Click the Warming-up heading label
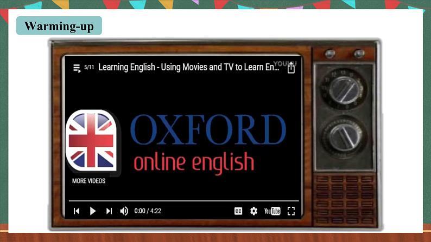The image size is (431, 242). pyautogui.click(x=59, y=26)
